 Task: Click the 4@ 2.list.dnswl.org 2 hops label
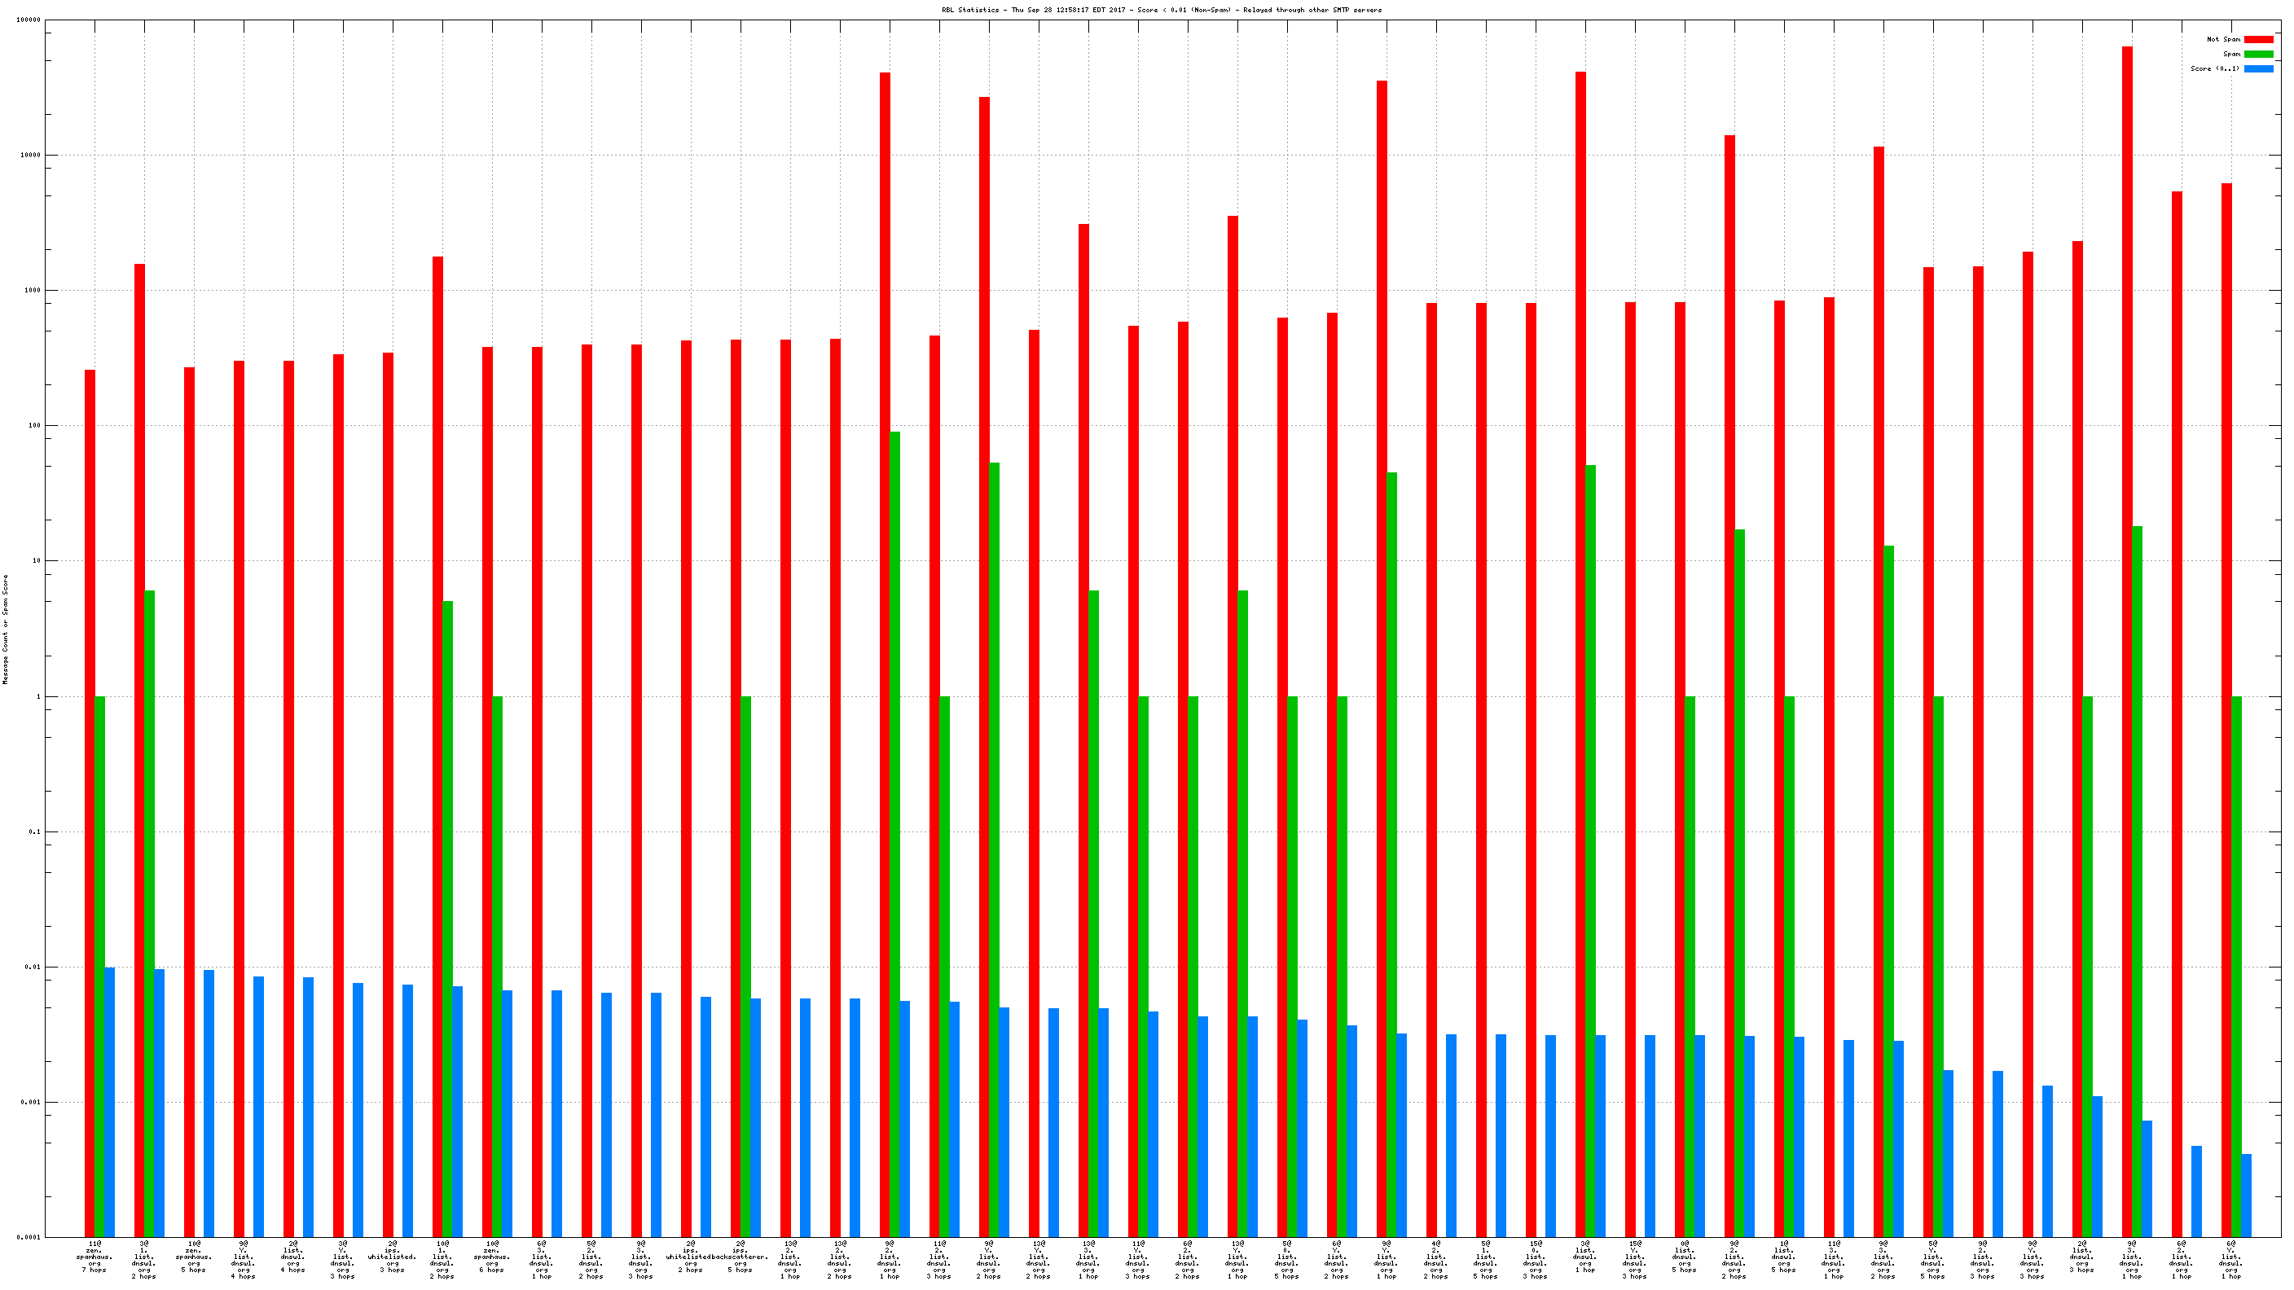[1435, 1259]
